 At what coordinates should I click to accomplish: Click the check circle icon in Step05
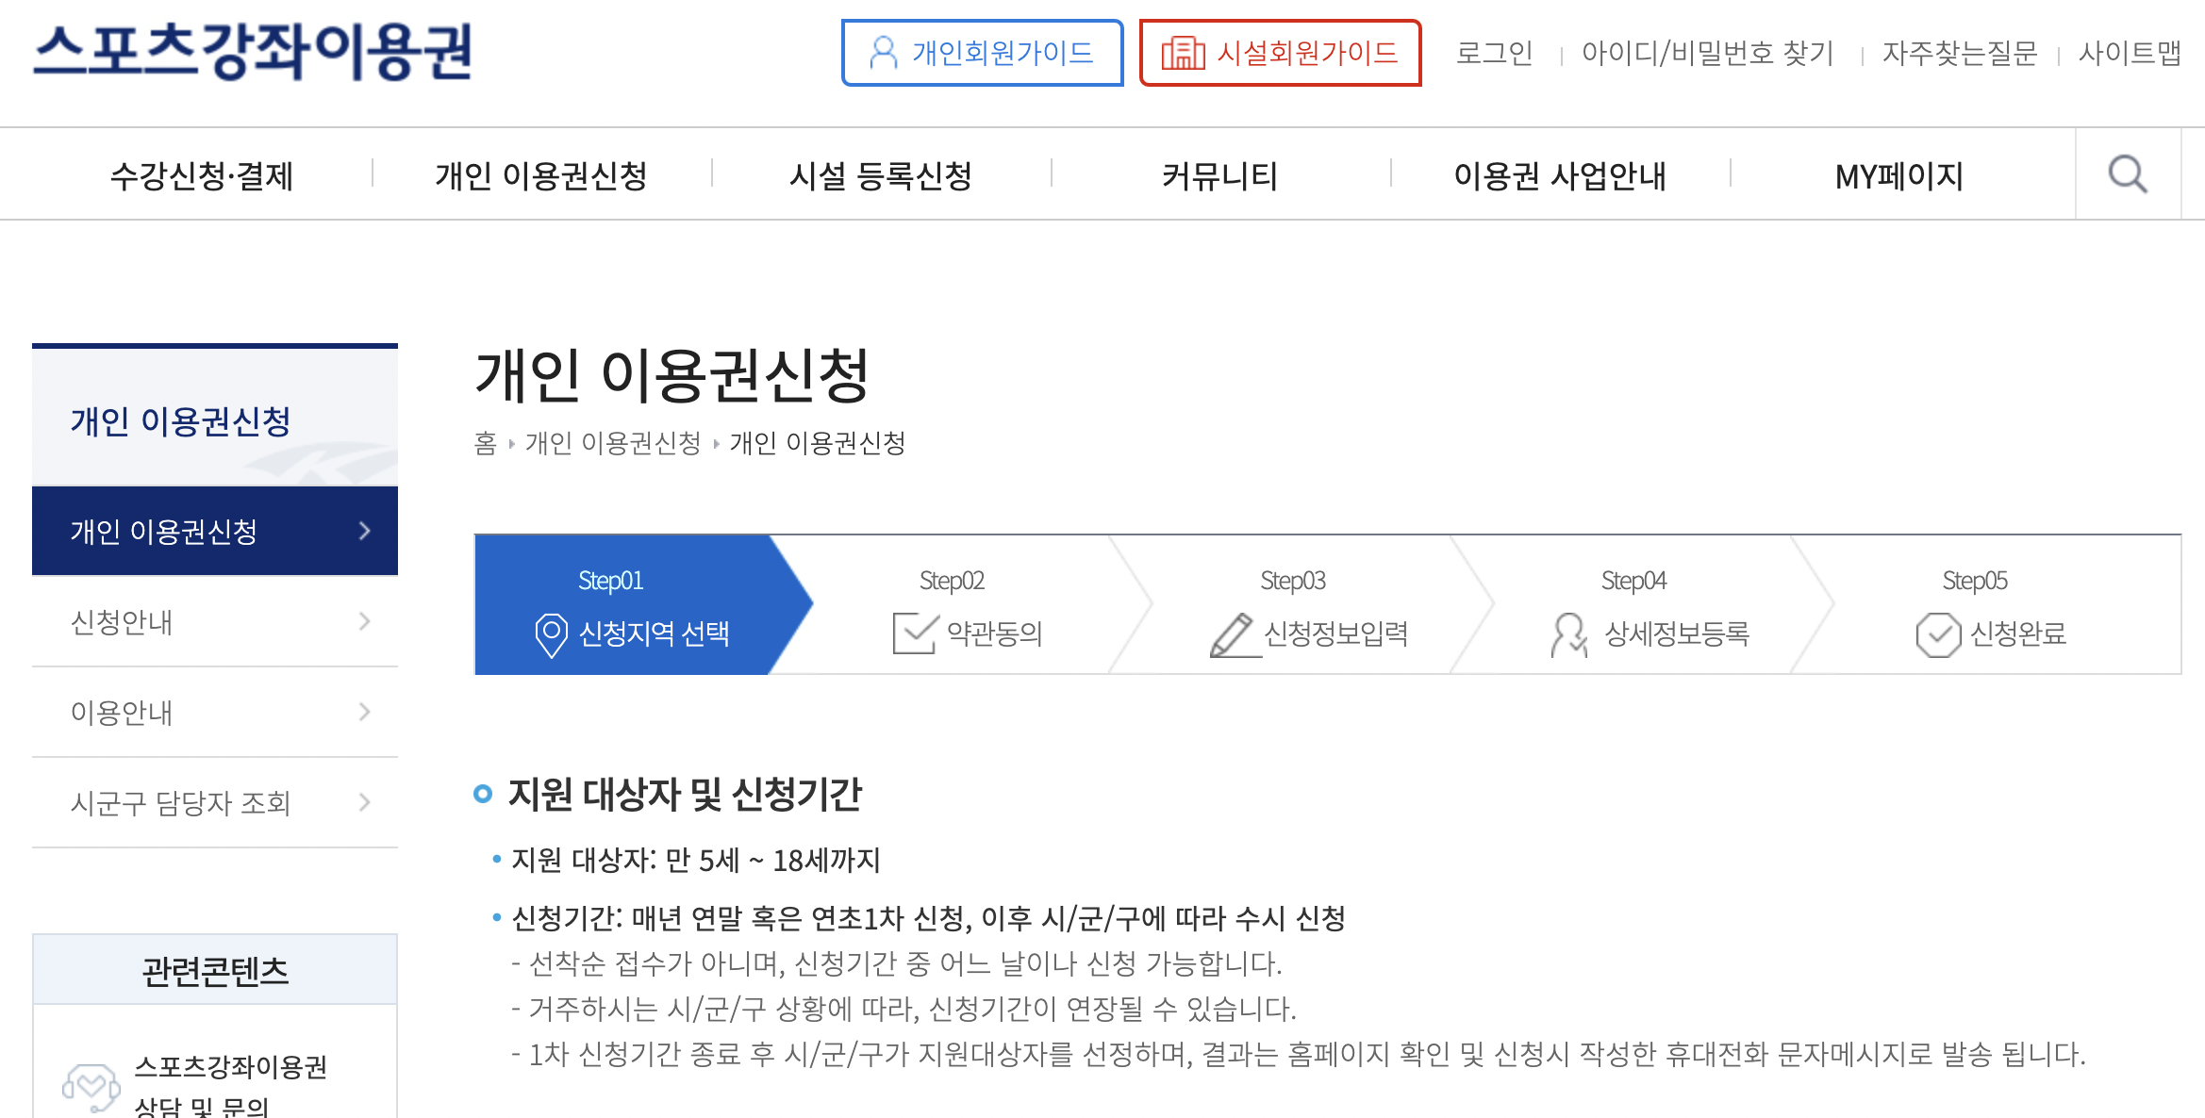1938,634
